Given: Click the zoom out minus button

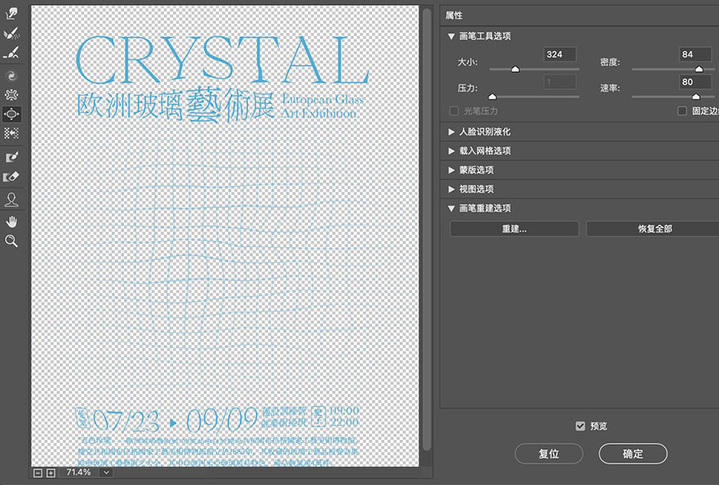Looking at the screenshot, I should tap(38, 473).
